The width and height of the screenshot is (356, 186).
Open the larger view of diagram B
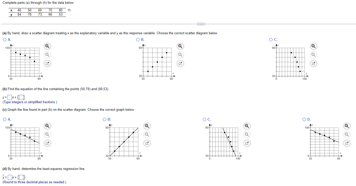pos(180,63)
